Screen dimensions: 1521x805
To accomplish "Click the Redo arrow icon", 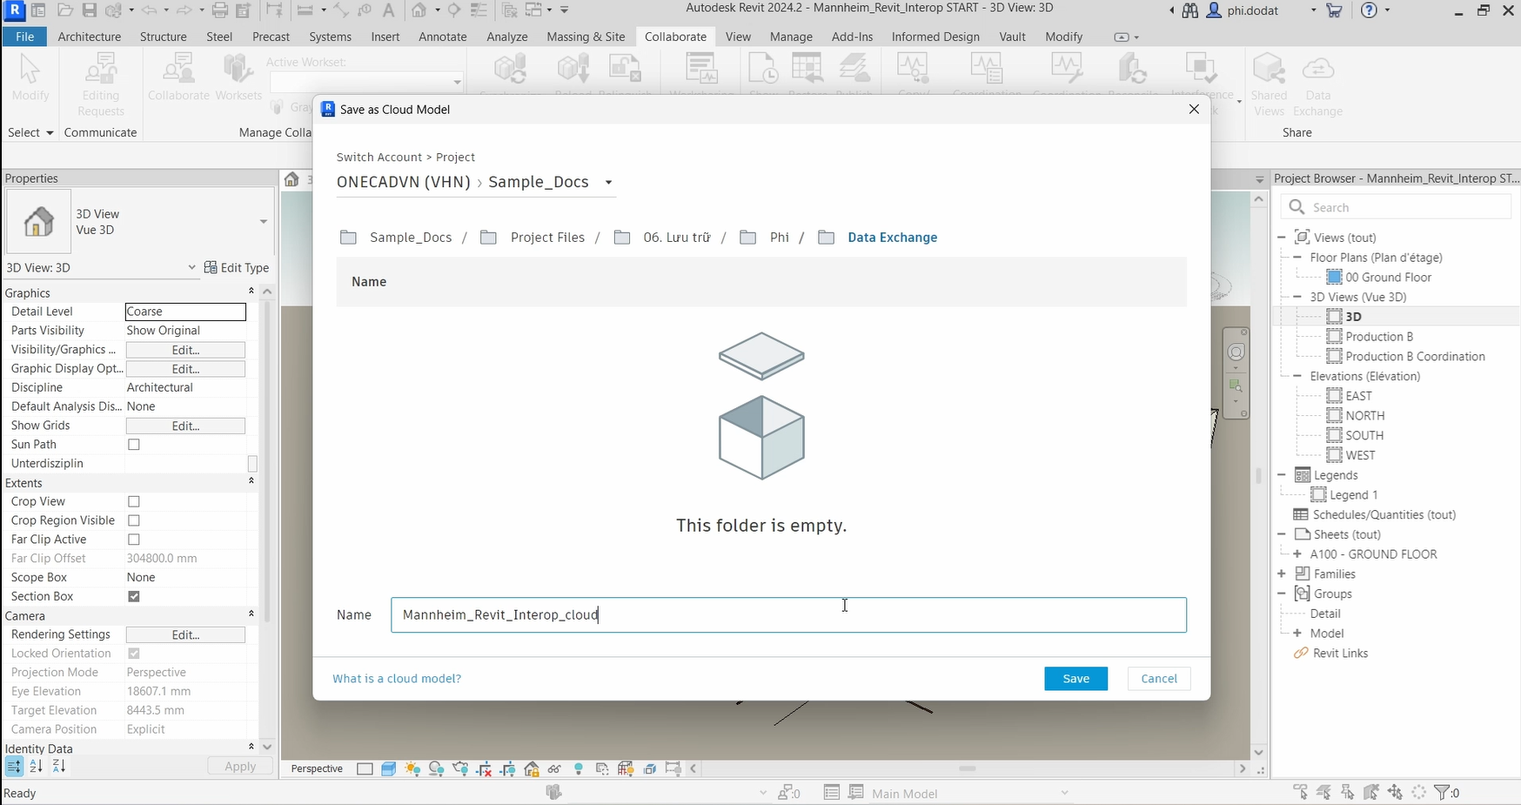I will 184,10.
